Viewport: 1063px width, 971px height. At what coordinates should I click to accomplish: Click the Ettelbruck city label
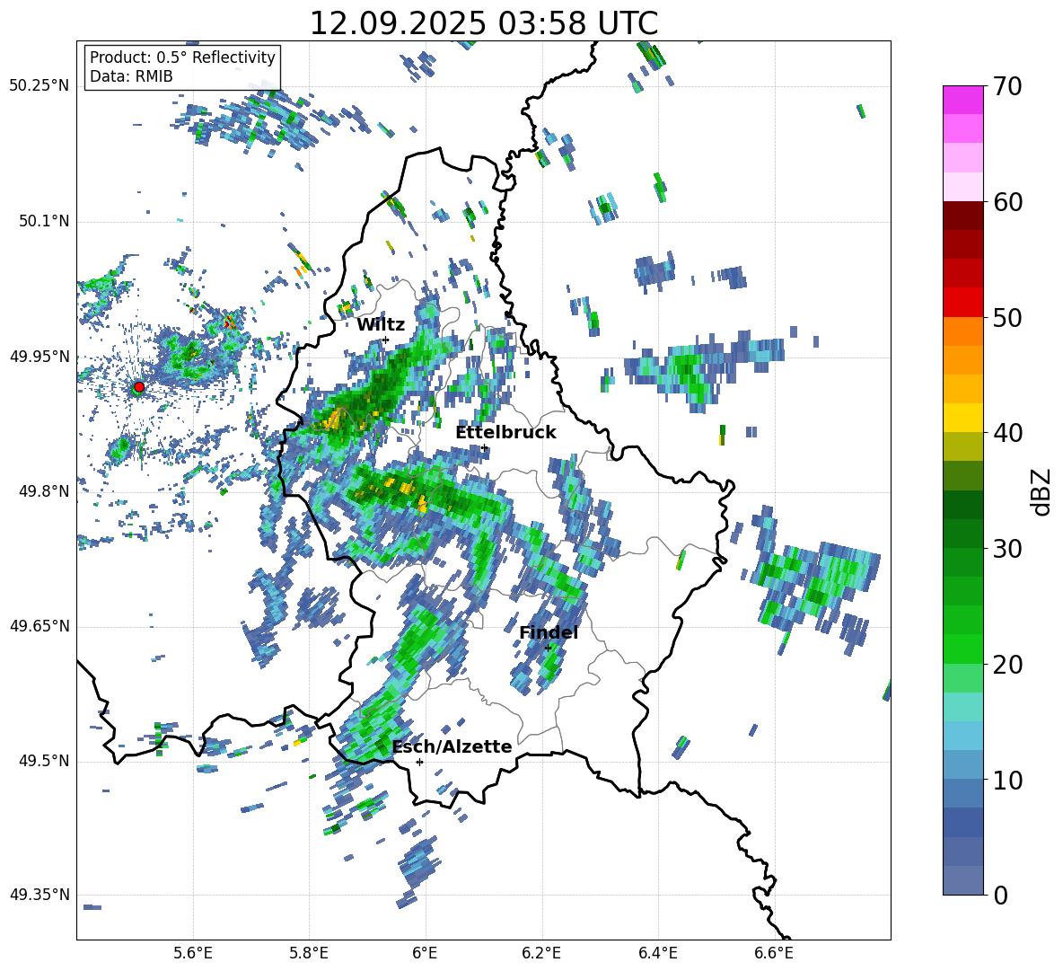(505, 433)
